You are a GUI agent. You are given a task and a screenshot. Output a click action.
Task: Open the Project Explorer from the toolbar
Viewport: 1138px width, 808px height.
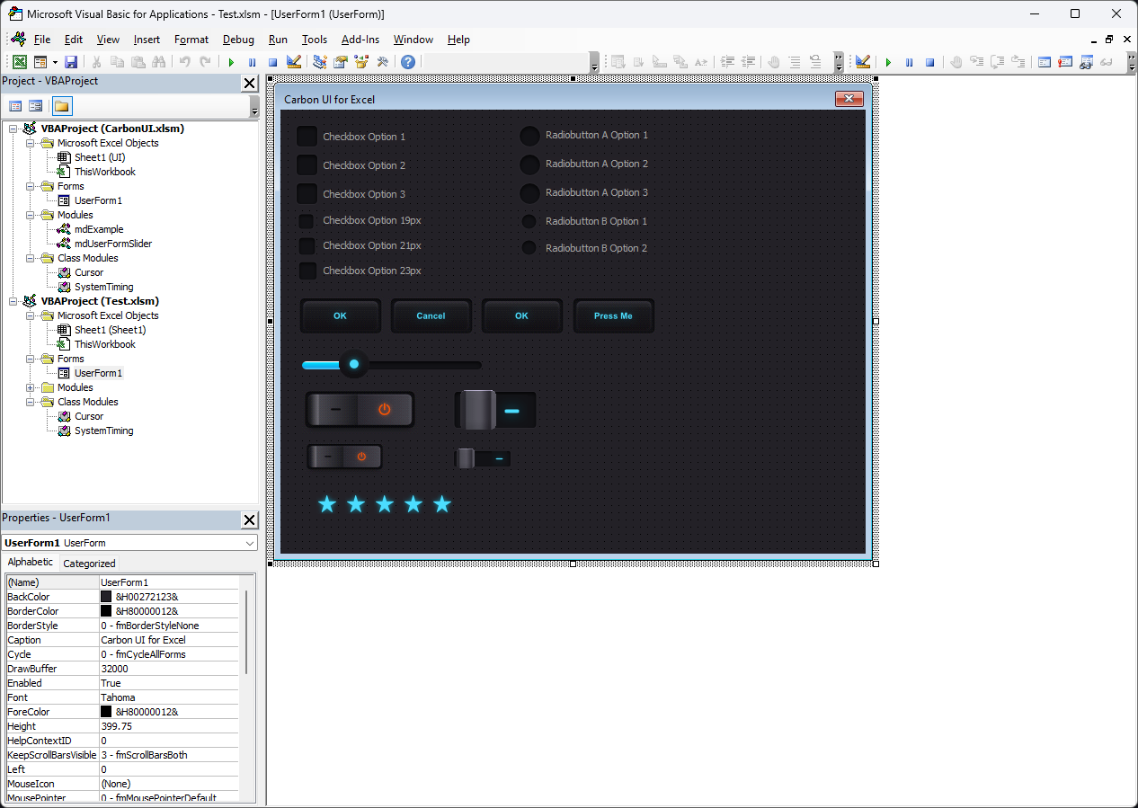point(320,62)
